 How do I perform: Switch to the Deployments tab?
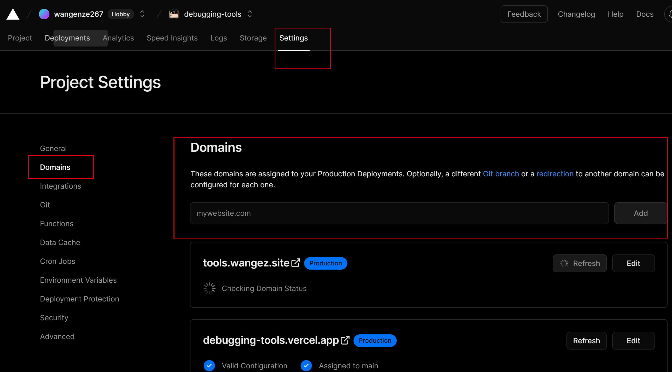click(x=67, y=38)
